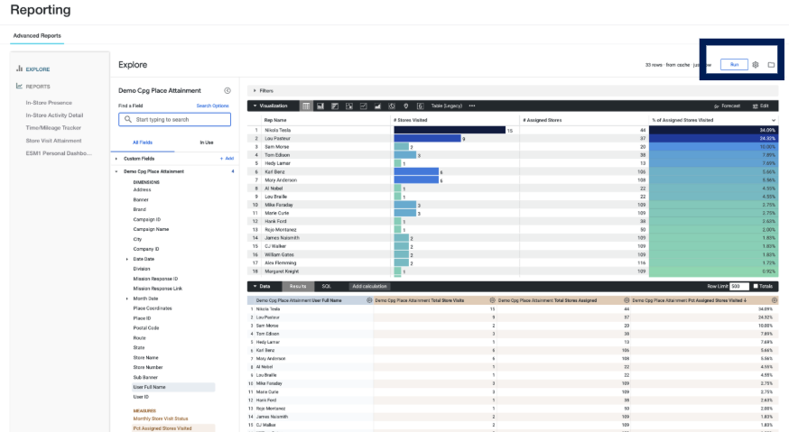Screen dimensions: 789x432
Task: Focus the Find a Field search box
Action: (x=174, y=120)
